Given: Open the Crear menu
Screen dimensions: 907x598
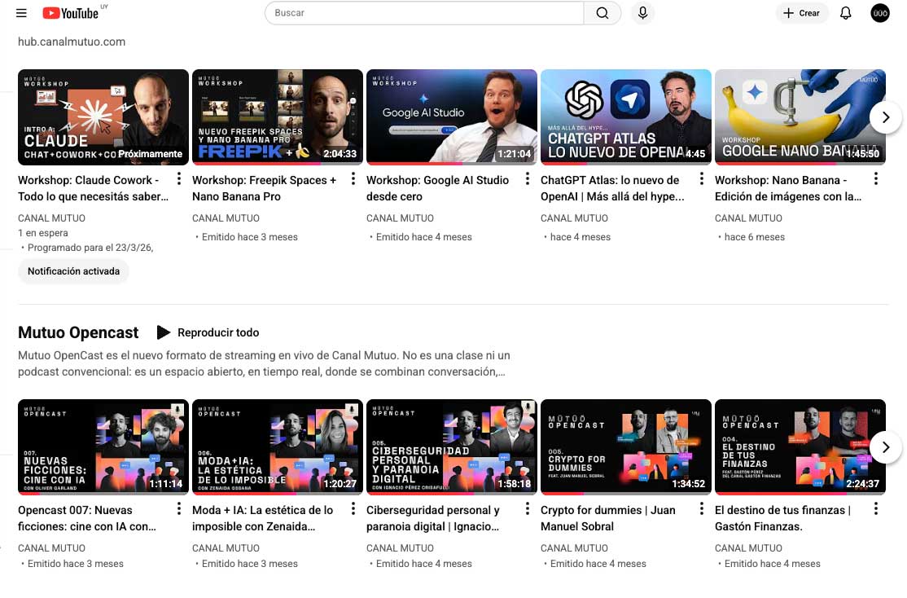Looking at the screenshot, I should [x=801, y=12].
